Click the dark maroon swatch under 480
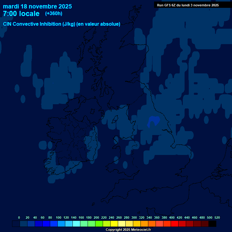The width and height of the screenshot is (232, 232). coord(205,224)
